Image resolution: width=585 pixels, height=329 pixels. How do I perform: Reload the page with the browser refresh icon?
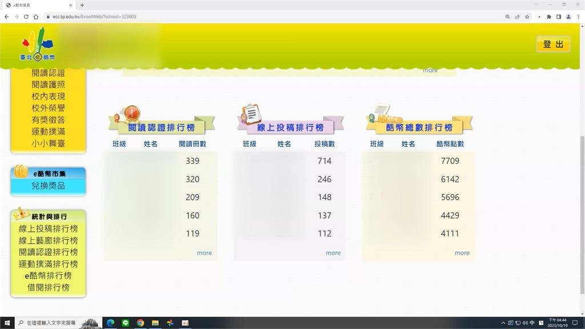coord(26,17)
